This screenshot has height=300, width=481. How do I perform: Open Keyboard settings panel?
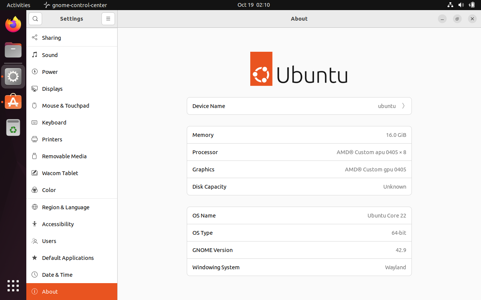72,122
